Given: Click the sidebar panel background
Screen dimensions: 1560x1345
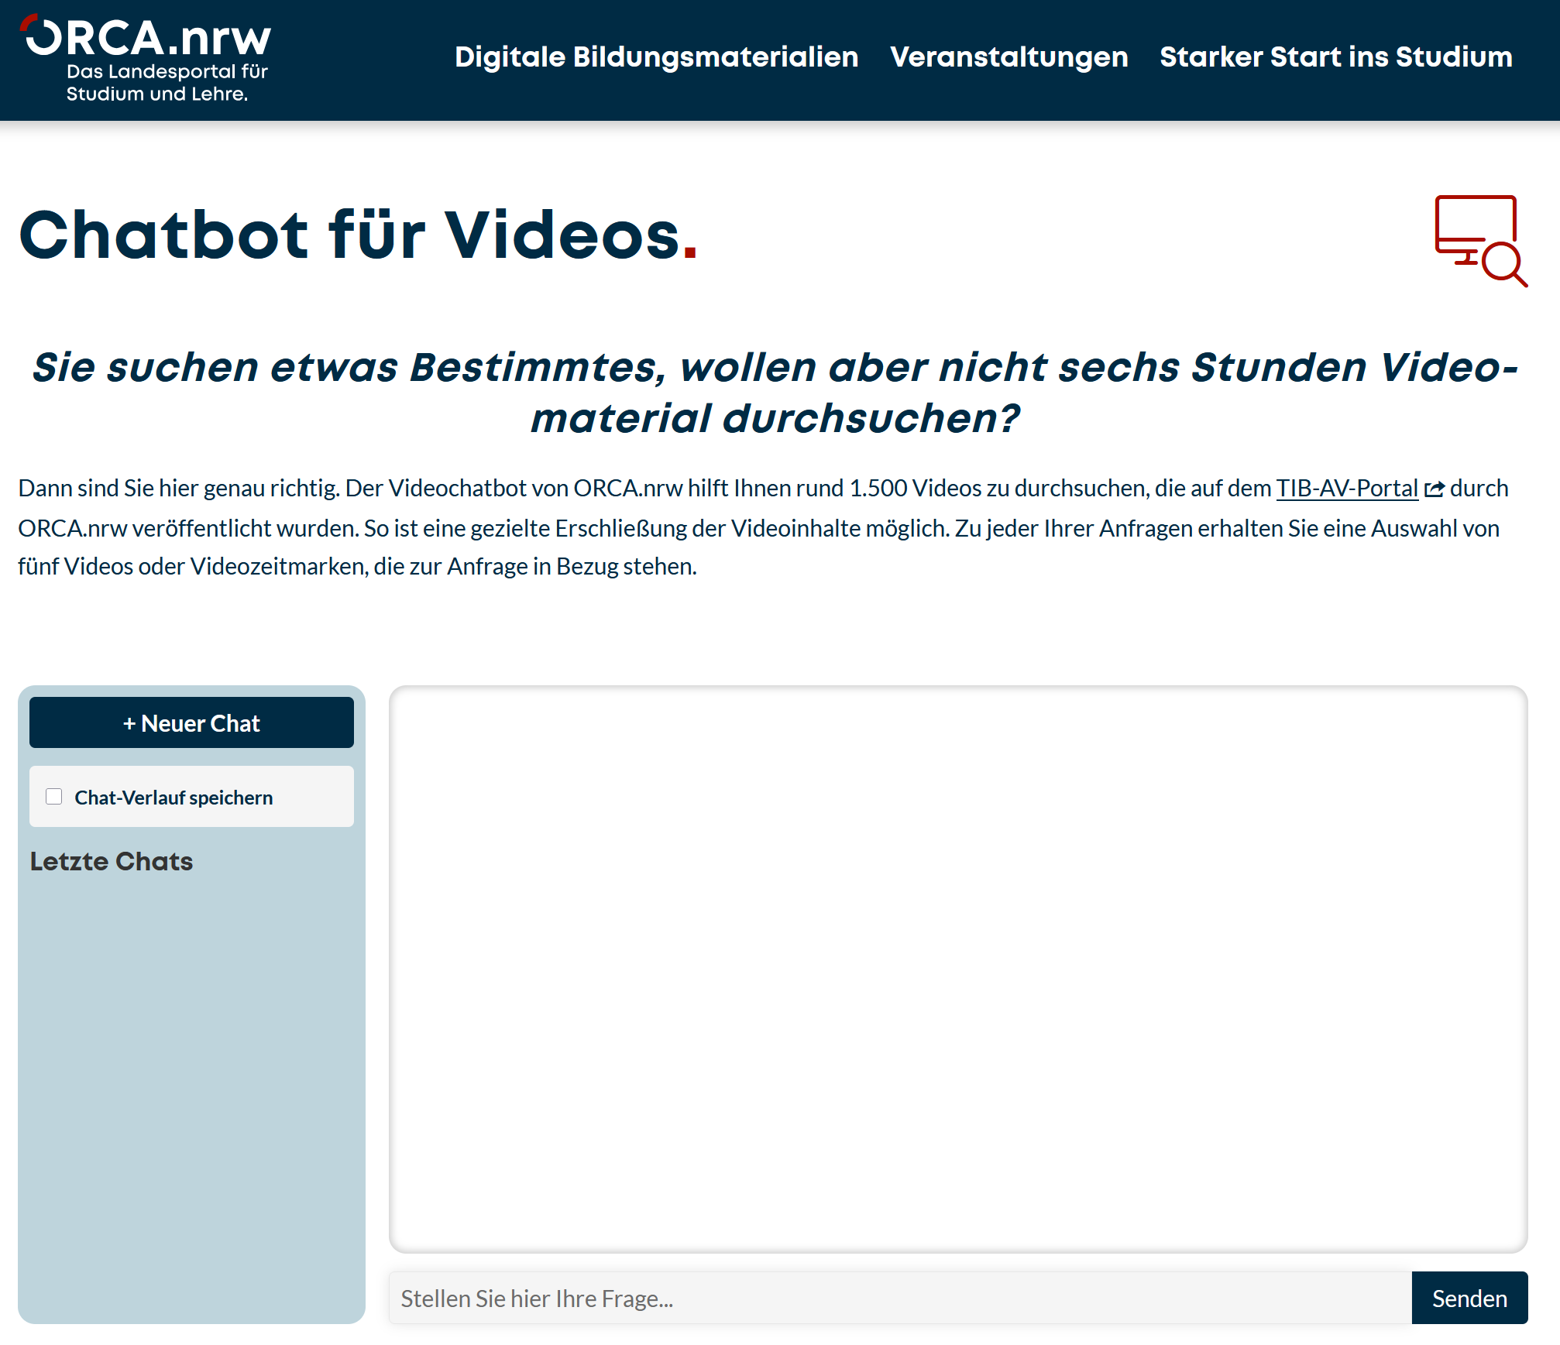Looking at the screenshot, I should 191,1084.
